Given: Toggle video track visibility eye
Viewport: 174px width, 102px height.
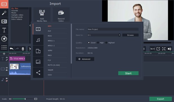Looking at the screenshot, I should point(7,68).
